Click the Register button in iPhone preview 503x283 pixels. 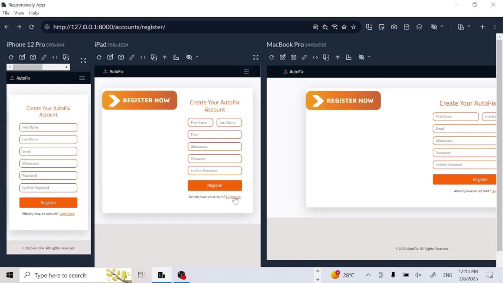[x=48, y=203]
